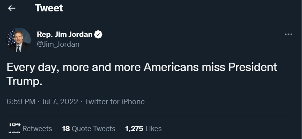302x139 pixels.
Task: View the 1,275 Likes list
Action: tap(143, 129)
